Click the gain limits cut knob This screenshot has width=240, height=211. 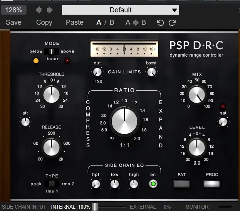97,72
